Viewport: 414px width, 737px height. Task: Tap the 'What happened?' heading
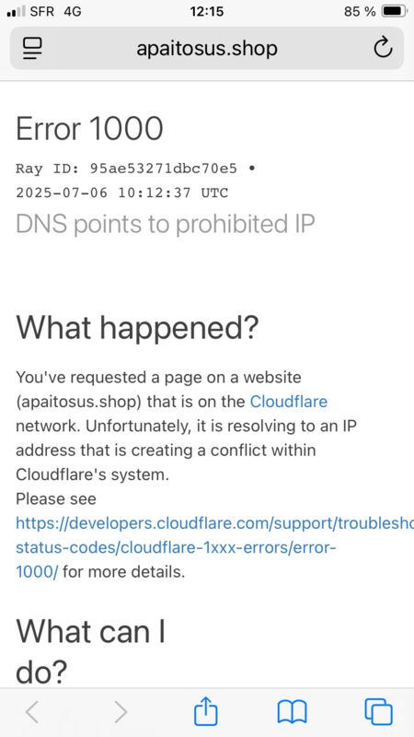pyautogui.click(x=137, y=329)
